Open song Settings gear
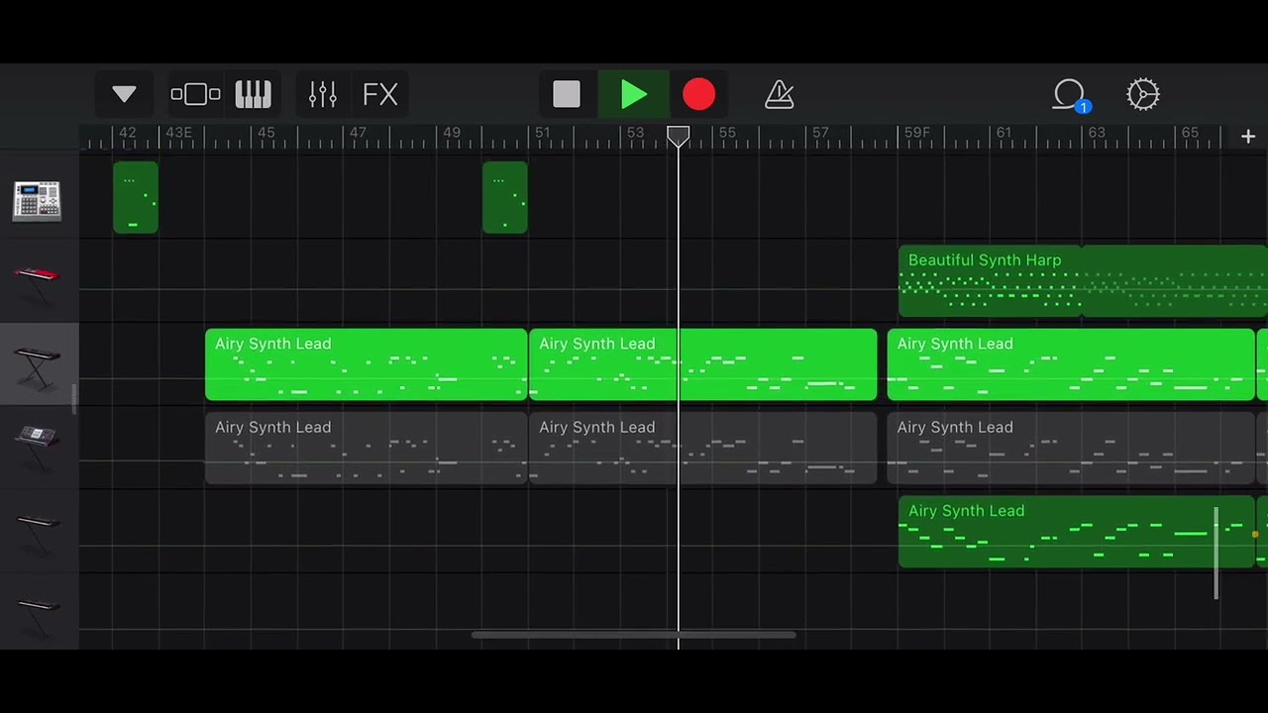 [1143, 95]
